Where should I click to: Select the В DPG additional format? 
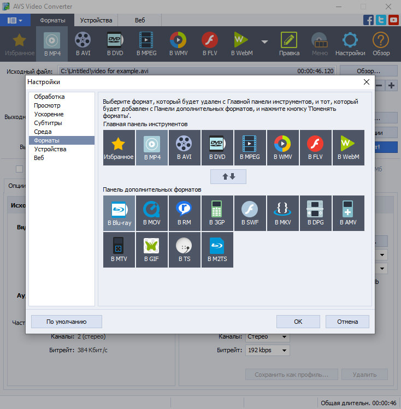316,214
